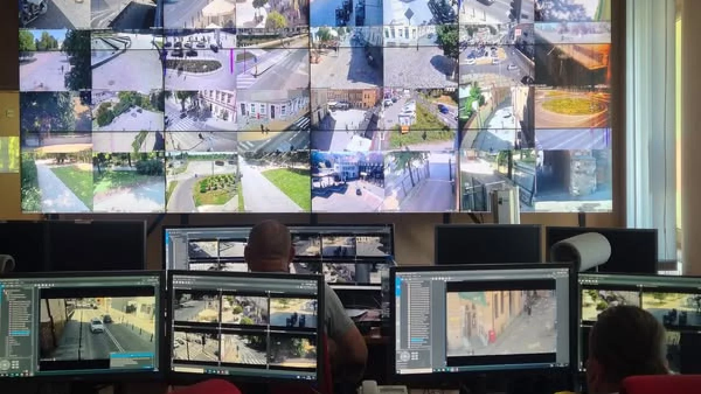Open the Windows Start button on the postbox monitor

coord(398,370)
